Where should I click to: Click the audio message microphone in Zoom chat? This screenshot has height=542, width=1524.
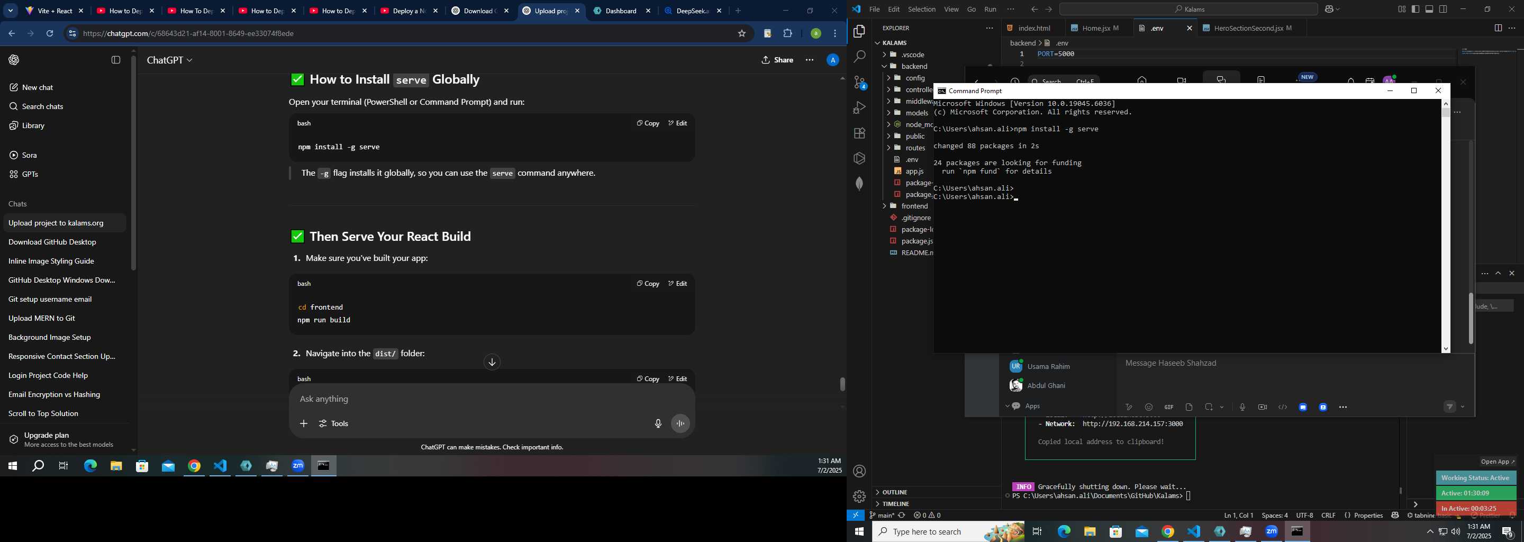pos(1242,407)
